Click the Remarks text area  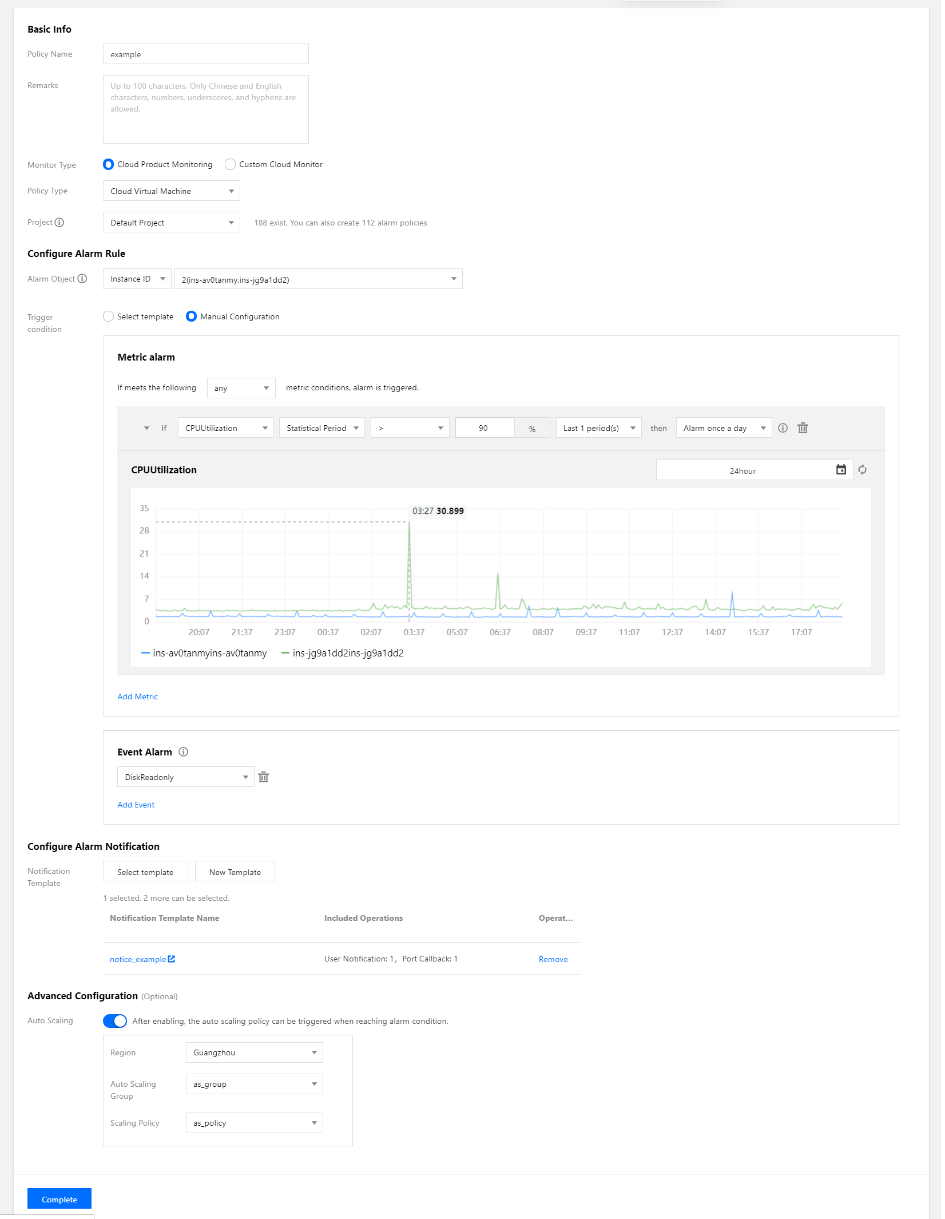pyautogui.click(x=206, y=109)
